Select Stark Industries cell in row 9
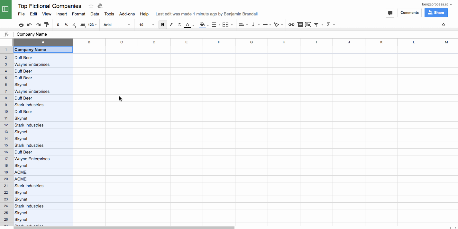 coord(43,105)
